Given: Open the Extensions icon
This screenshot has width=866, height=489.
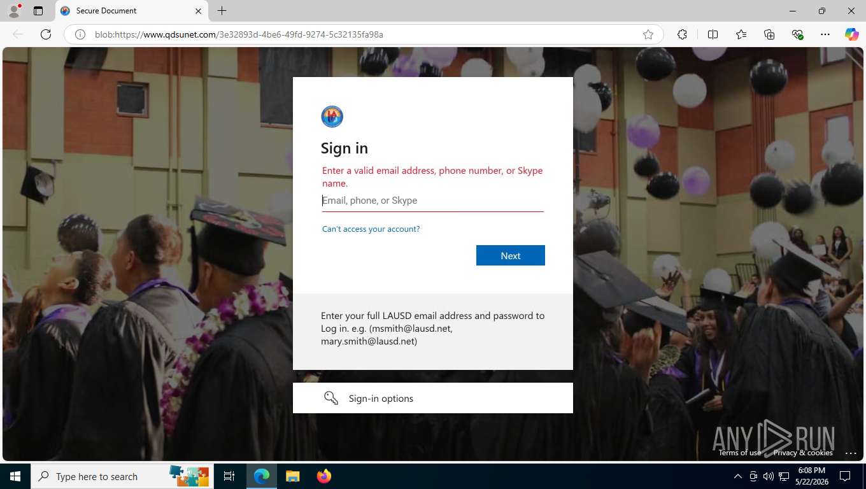Looking at the screenshot, I should click(x=682, y=34).
